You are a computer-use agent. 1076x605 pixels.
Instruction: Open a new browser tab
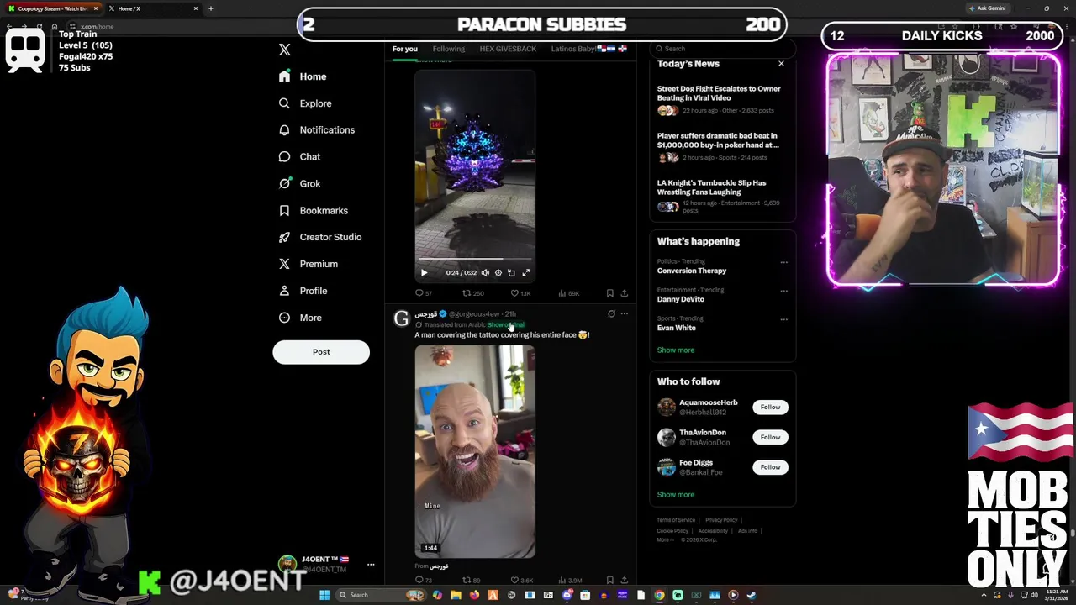click(210, 8)
